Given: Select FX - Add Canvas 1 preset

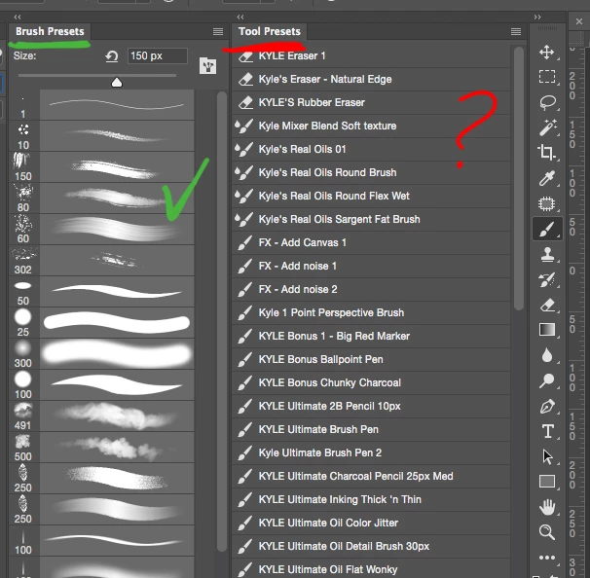Looking at the screenshot, I should (x=371, y=242).
